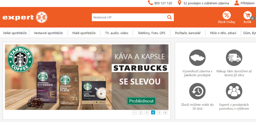Go to banner slide 6
Screen dimensions: 256x122
pos(165,112)
